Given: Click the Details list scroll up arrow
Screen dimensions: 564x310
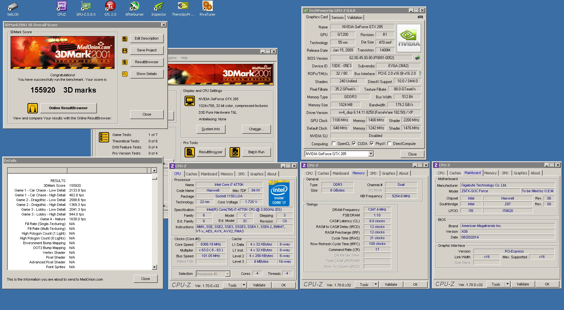Looking at the screenshot, I should (155, 170).
